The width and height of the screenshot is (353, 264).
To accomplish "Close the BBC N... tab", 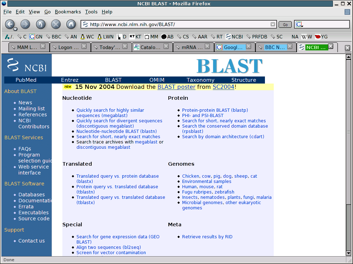I will (x=290, y=47).
